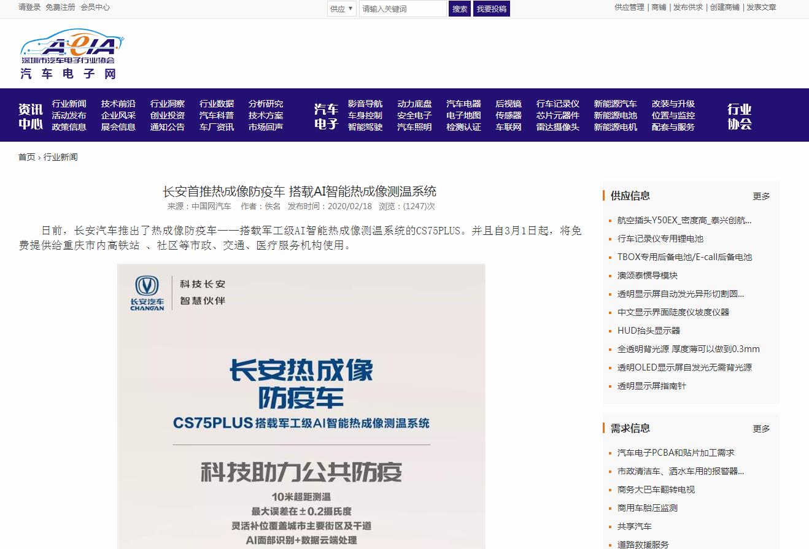Select 行业洞察 in the navigation menu
Image resolution: width=809 pixels, height=549 pixels.
point(168,104)
